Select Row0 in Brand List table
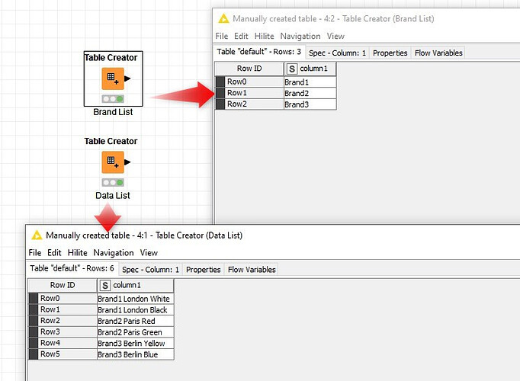This screenshot has height=381, width=520. 249,82
